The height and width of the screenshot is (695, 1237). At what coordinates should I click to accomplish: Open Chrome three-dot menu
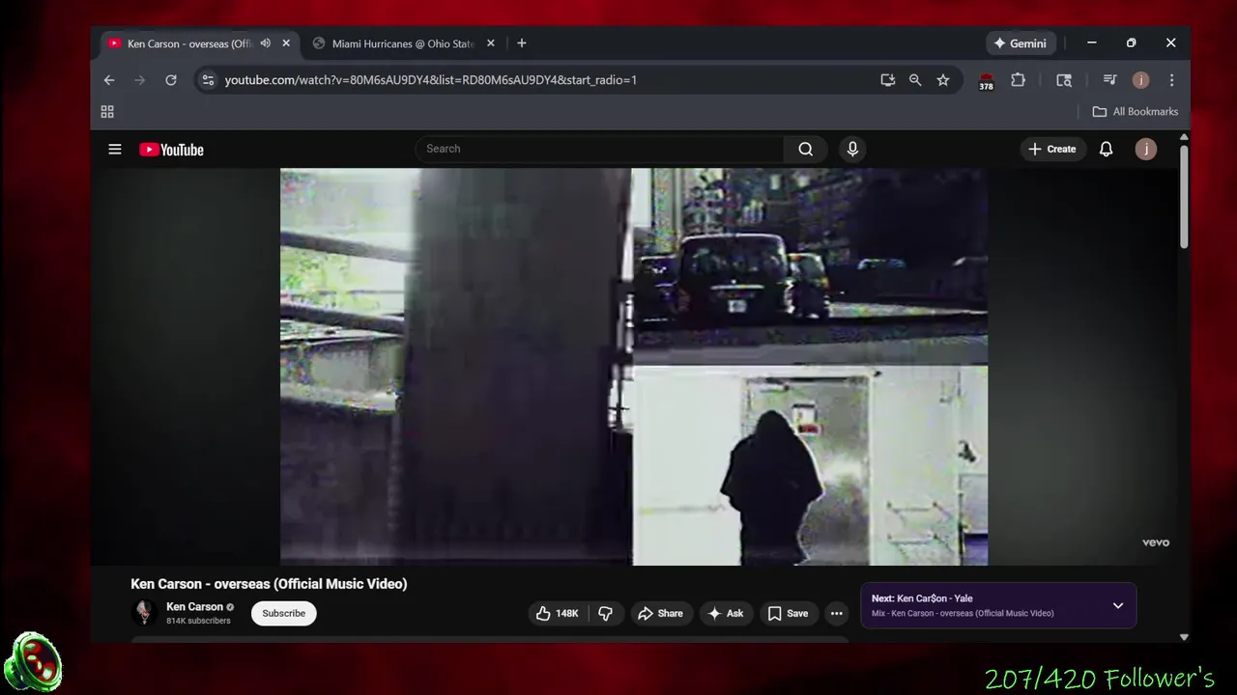coord(1171,80)
